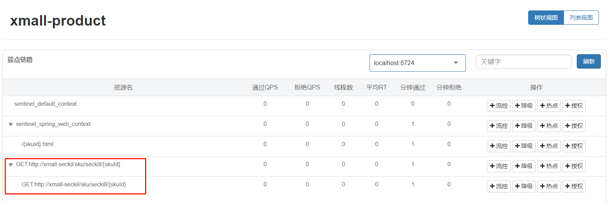Click 授权 in the last GET seckill row
Image resolution: width=611 pixels, height=203 pixels.
click(x=574, y=186)
